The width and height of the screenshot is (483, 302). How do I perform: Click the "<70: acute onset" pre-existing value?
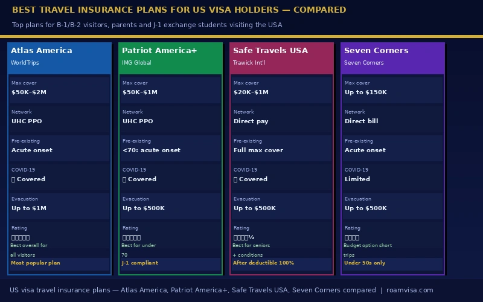pyautogui.click(x=152, y=150)
